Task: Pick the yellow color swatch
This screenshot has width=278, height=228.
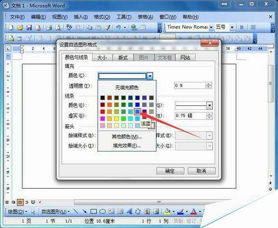Action: click(116, 119)
